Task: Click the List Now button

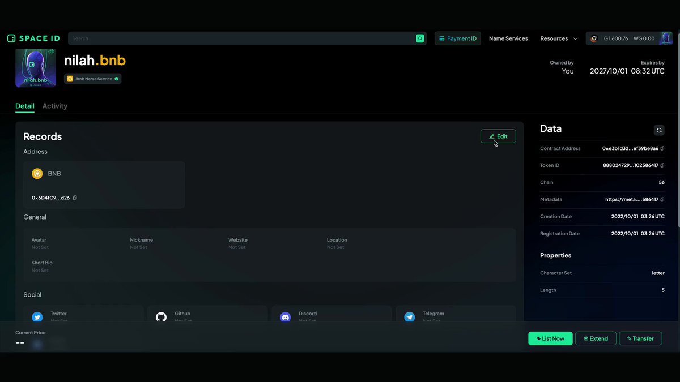Action: (550, 338)
